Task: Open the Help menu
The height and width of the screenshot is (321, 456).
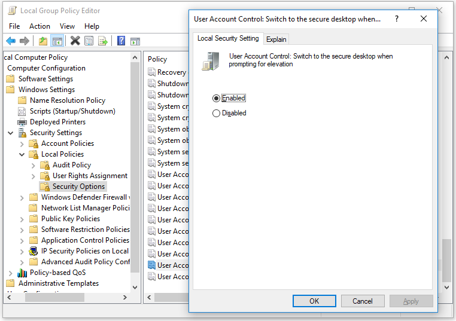Action: [x=92, y=26]
